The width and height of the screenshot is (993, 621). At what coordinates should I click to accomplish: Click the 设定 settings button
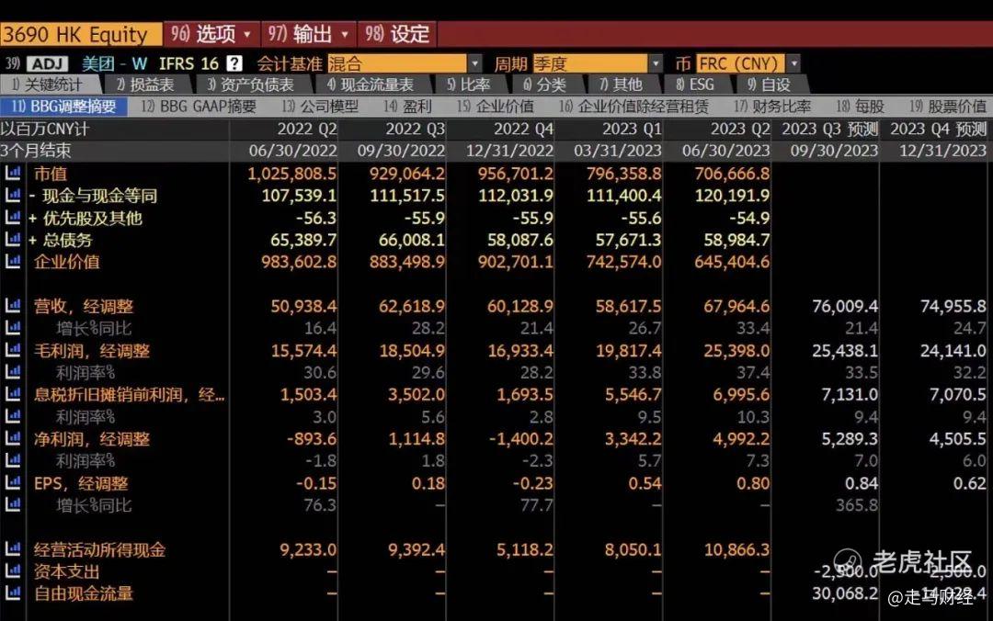(x=397, y=34)
